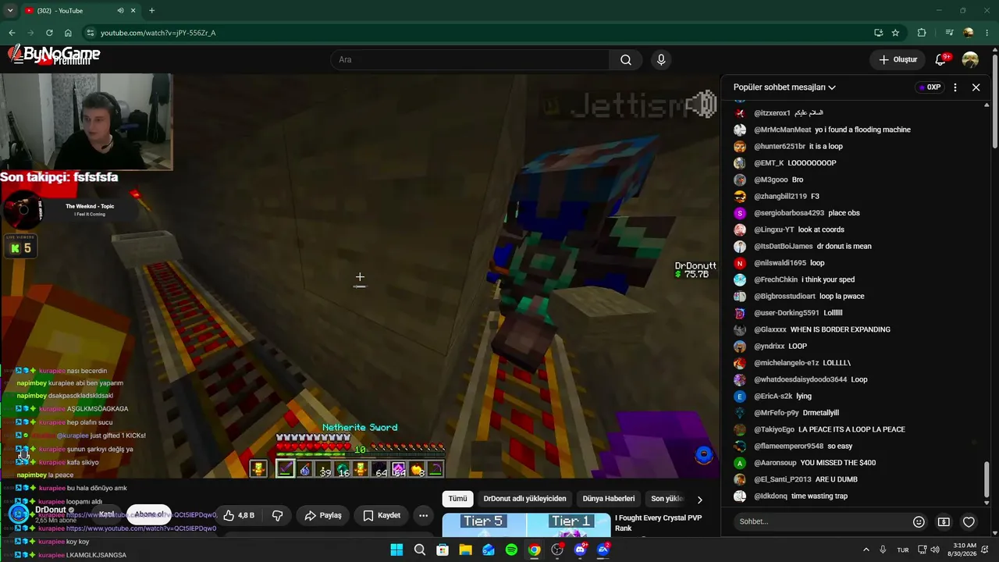Open live chat options three-dot menu

tap(955, 87)
